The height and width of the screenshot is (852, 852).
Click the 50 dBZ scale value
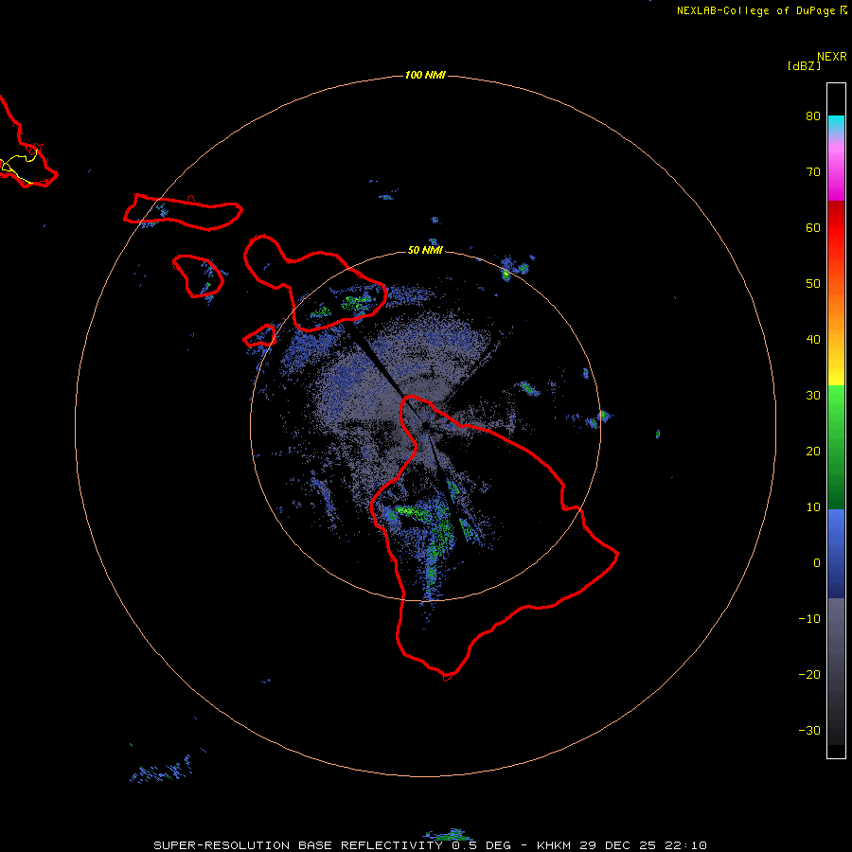tap(813, 284)
